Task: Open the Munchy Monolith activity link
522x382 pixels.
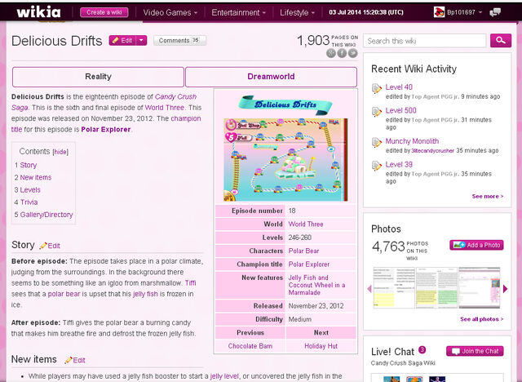Action: (412, 141)
